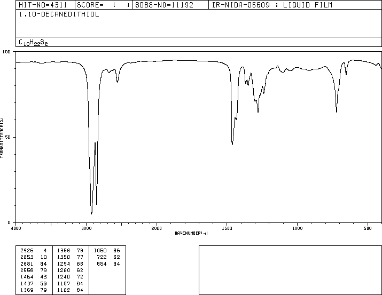Select peak table entry 722
This screenshot has height=295, width=382.
pyautogui.click(x=102, y=257)
